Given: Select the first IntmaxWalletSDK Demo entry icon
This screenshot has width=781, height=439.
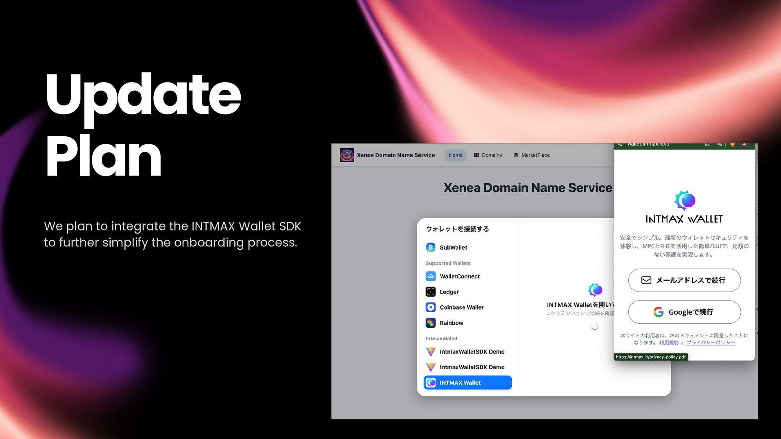Looking at the screenshot, I should click(x=430, y=352).
